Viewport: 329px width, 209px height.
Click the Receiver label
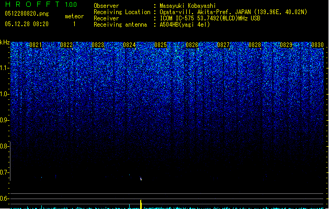[106, 18]
